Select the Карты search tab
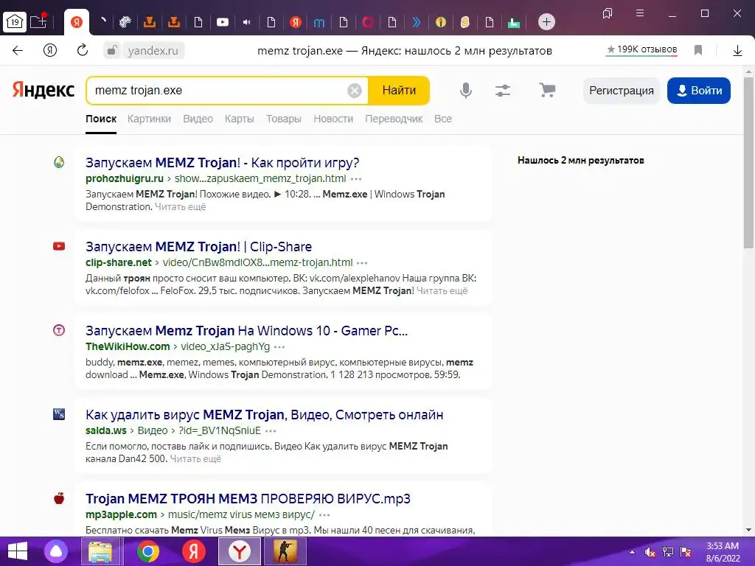Screen dimensions: 755x566 coord(240,119)
